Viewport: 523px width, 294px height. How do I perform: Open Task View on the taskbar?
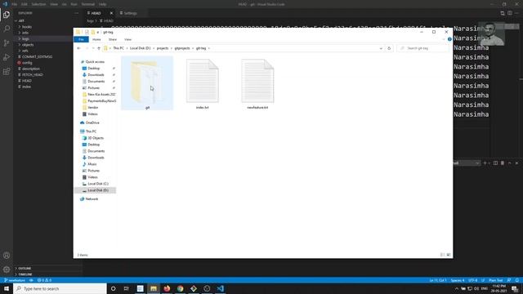click(x=126, y=288)
